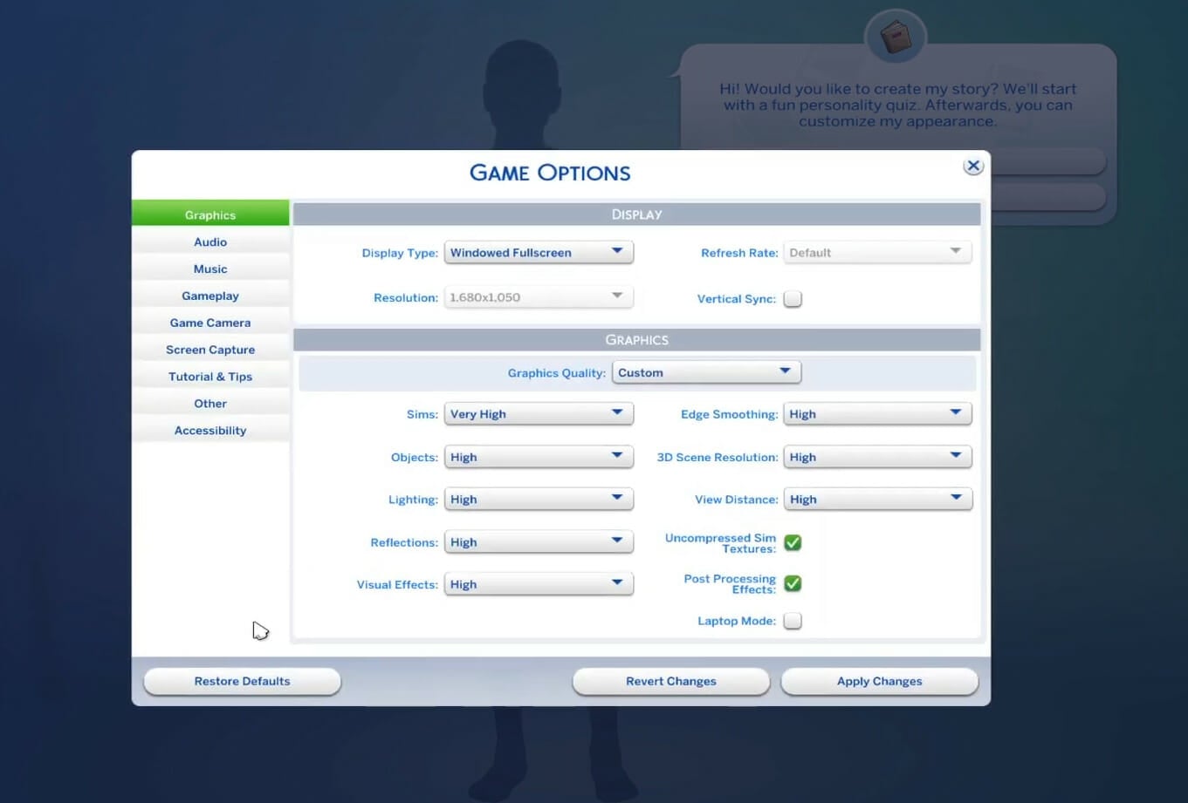
Task: Open the Lighting dropdown
Action: click(x=538, y=499)
